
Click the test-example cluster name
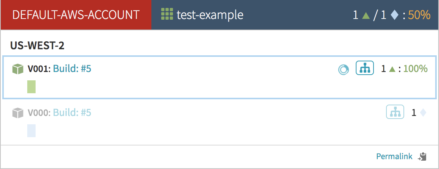210,15
